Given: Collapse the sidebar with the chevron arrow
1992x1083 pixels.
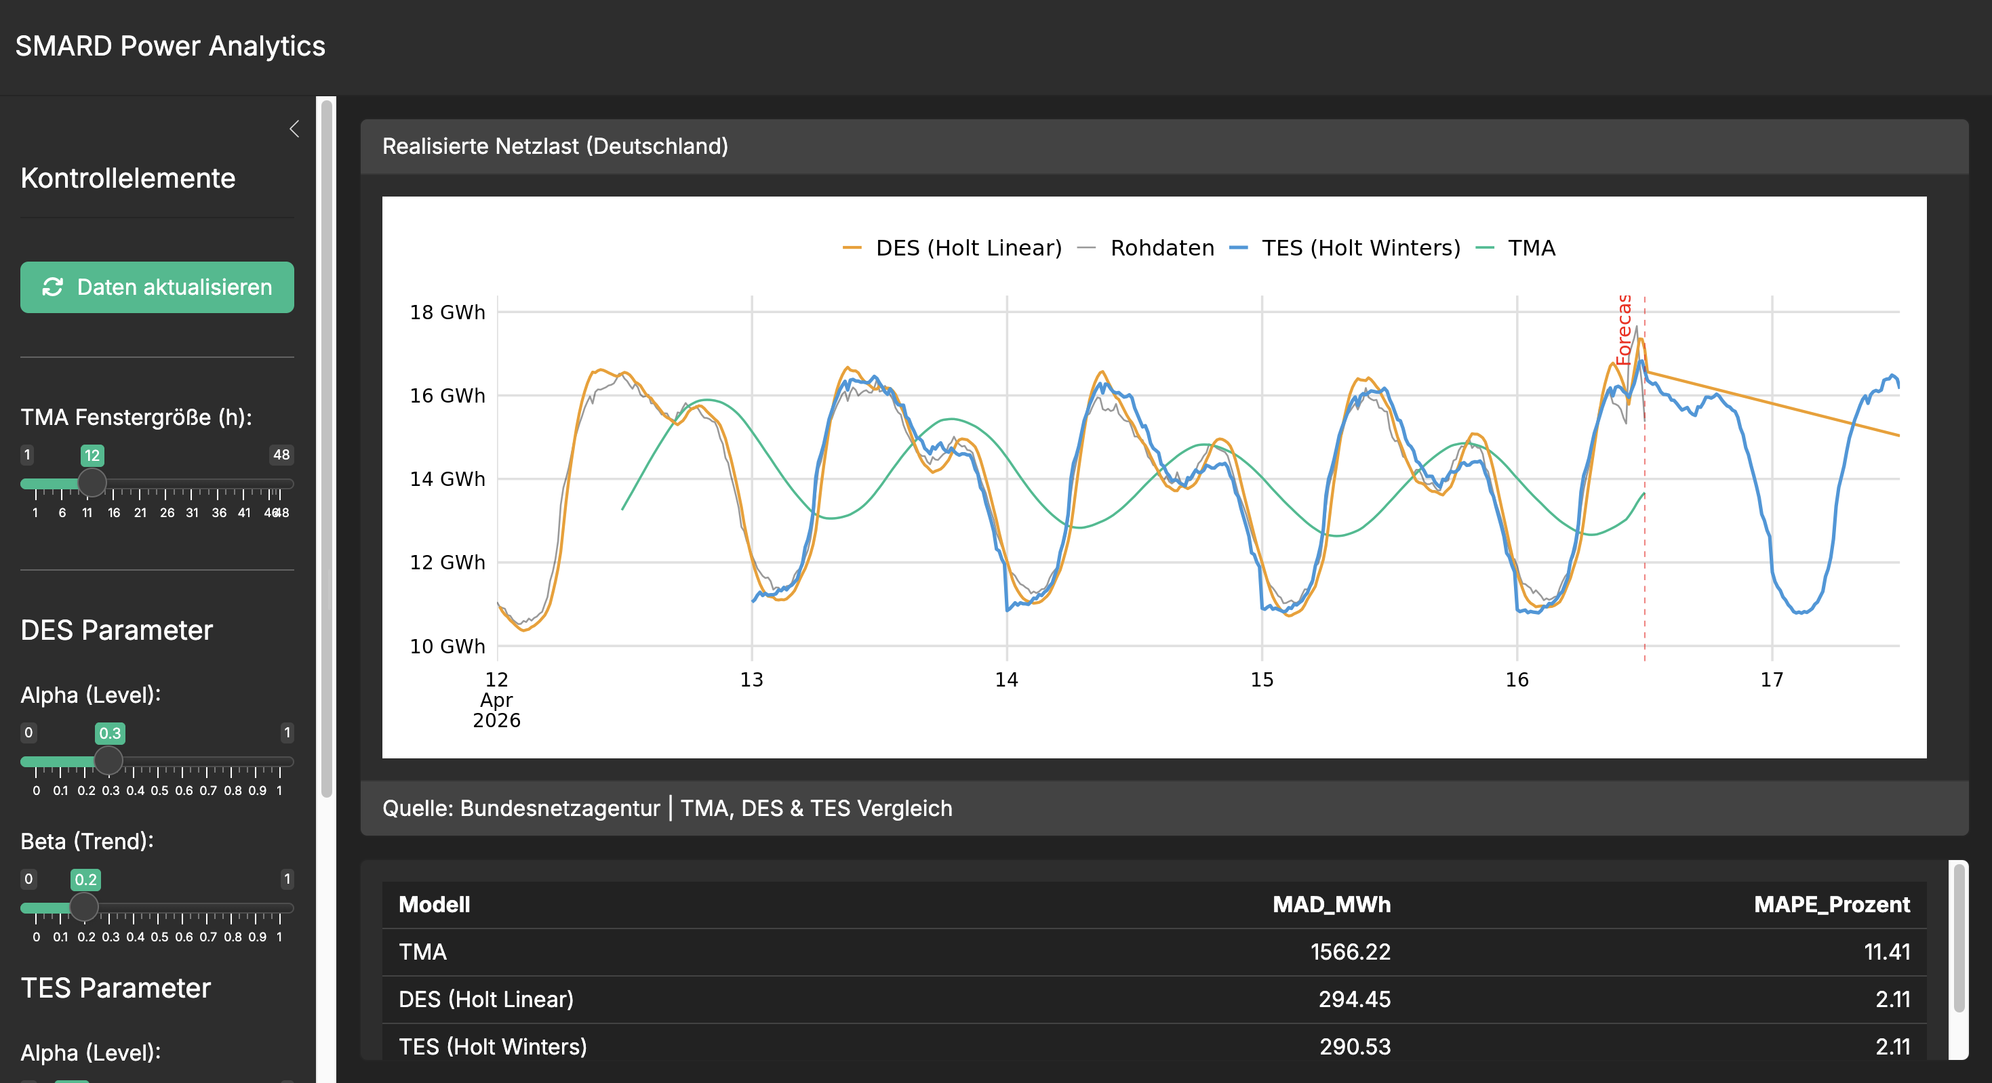Looking at the screenshot, I should click(x=294, y=129).
